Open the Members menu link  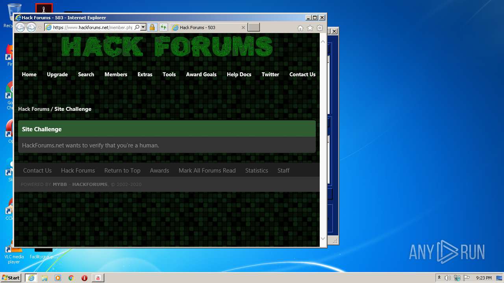[116, 74]
